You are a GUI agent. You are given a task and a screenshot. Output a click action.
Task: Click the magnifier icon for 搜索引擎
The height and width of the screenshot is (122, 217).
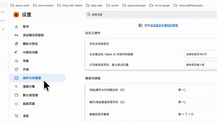[x=16, y=86]
